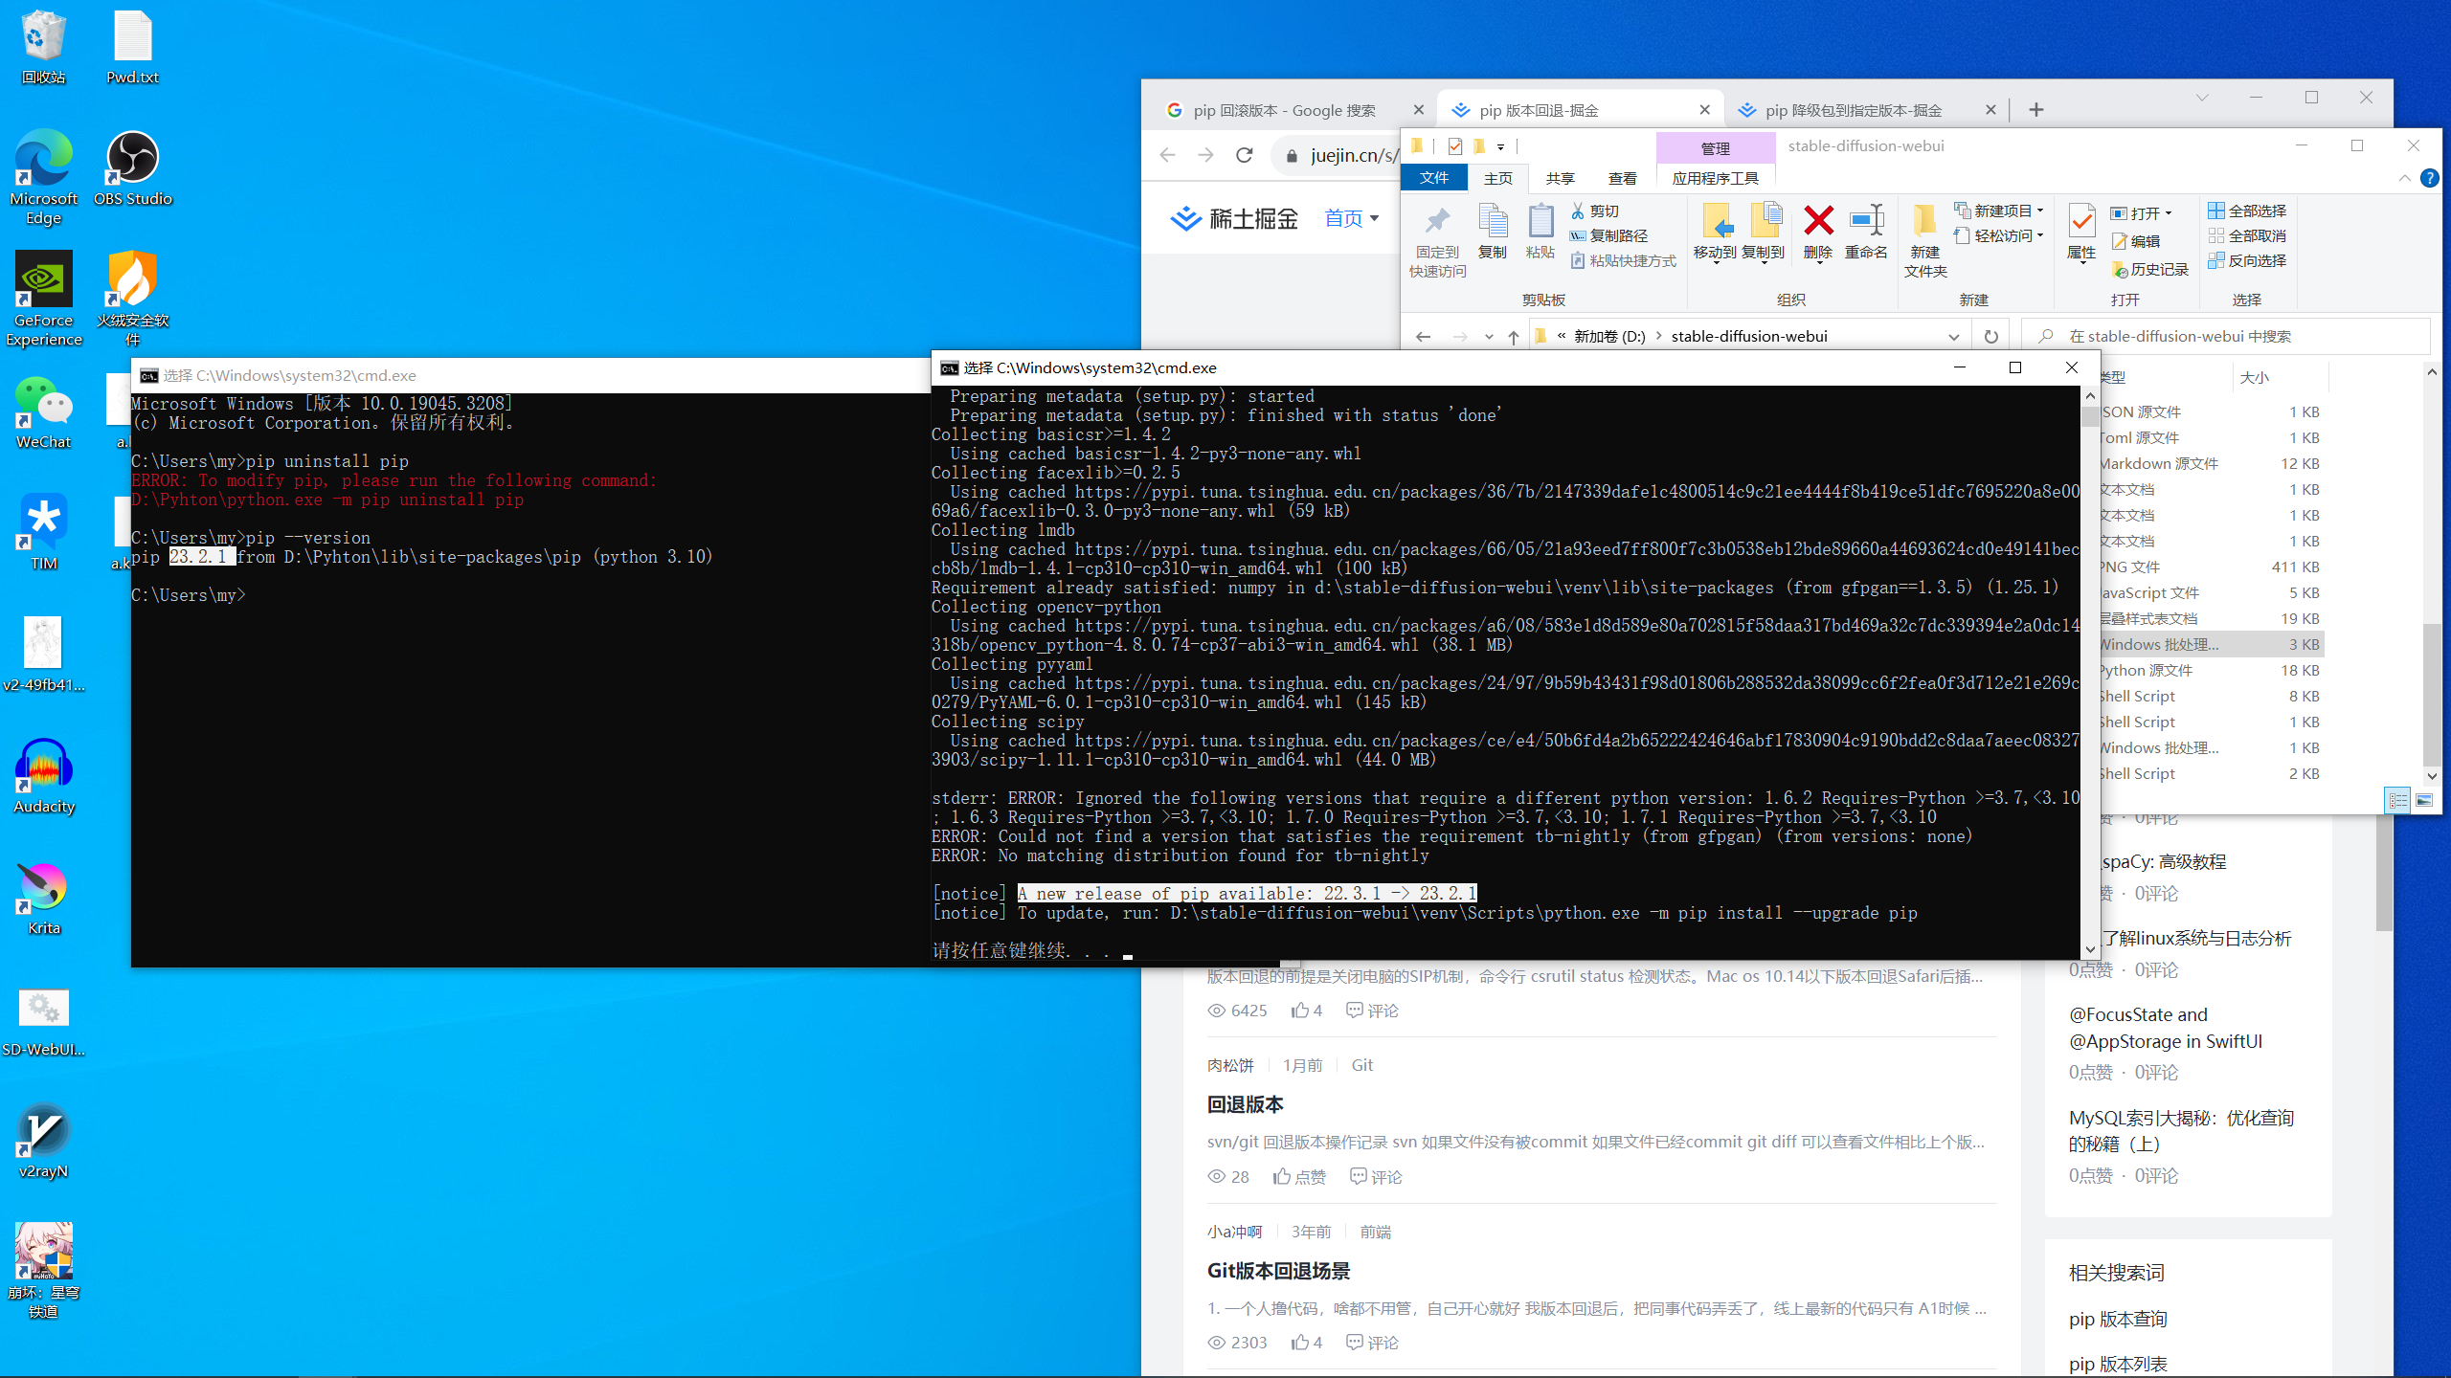Switch to the Share (共享) ribbon tab

coord(1560,178)
